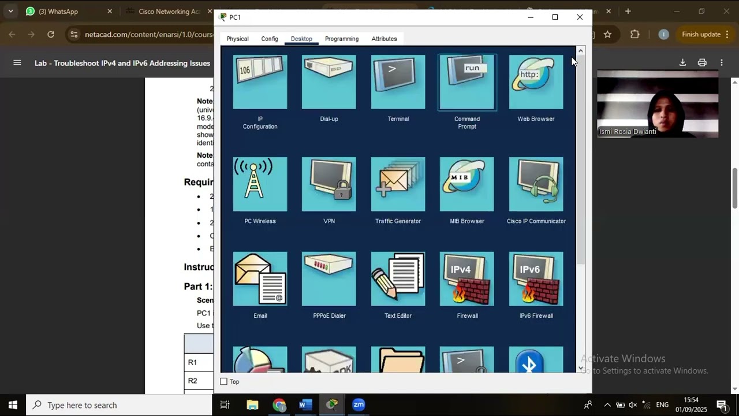Open Cisco Packet Tracer from the taskbar
This screenshot has width=739, height=416.
pos(332,404)
